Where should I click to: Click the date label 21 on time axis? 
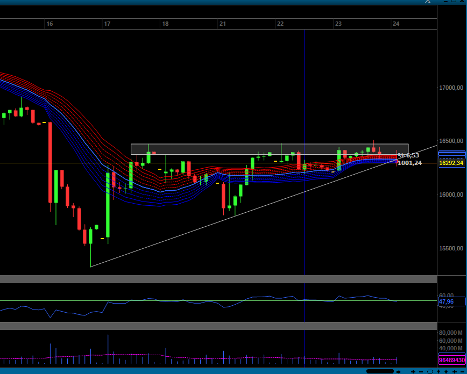tap(222, 24)
